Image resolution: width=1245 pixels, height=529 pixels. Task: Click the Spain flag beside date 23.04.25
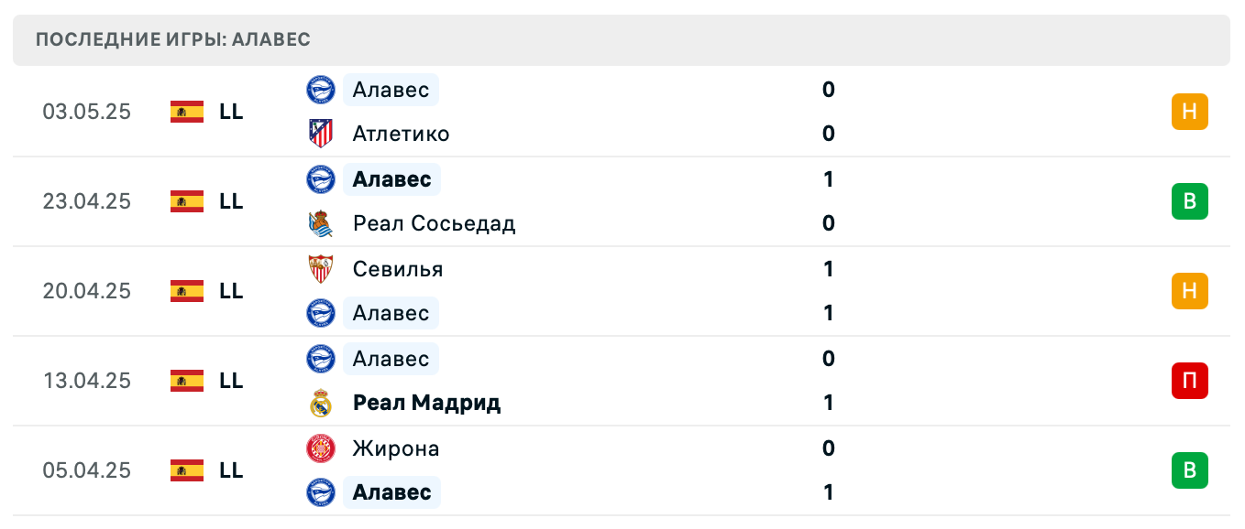tap(186, 201)
